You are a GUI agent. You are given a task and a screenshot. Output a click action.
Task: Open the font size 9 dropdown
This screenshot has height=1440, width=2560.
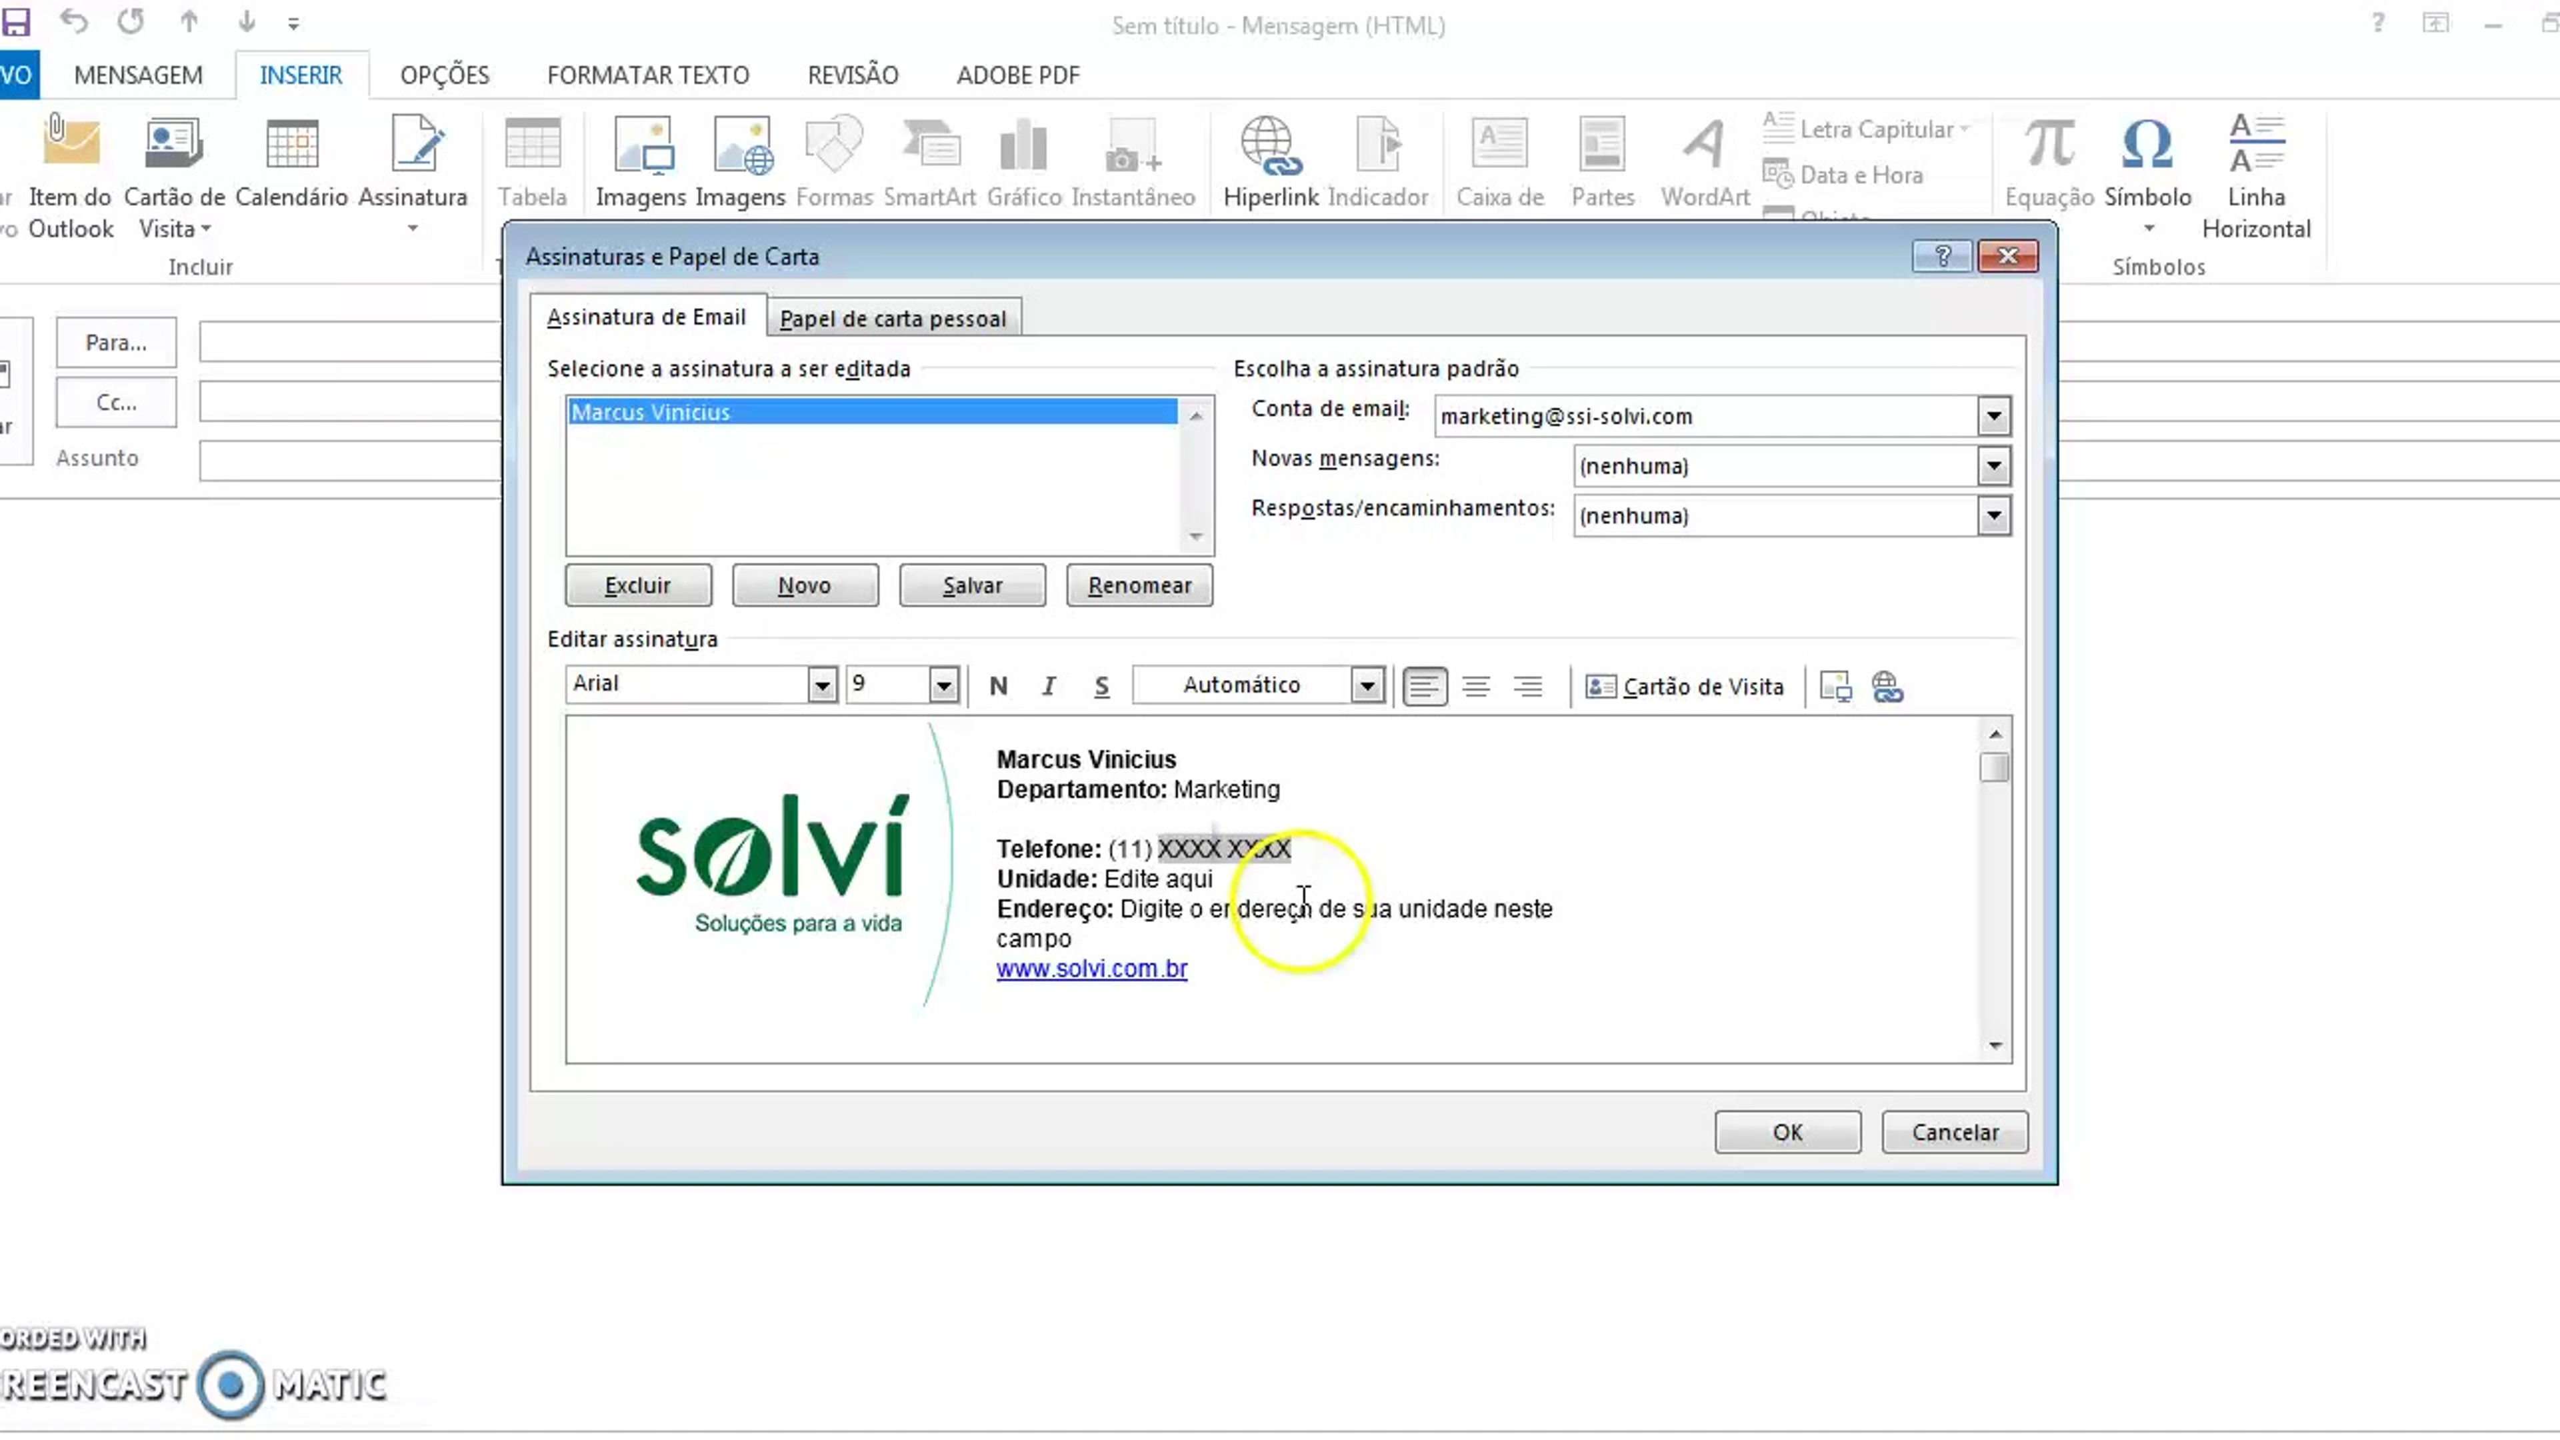943,685
